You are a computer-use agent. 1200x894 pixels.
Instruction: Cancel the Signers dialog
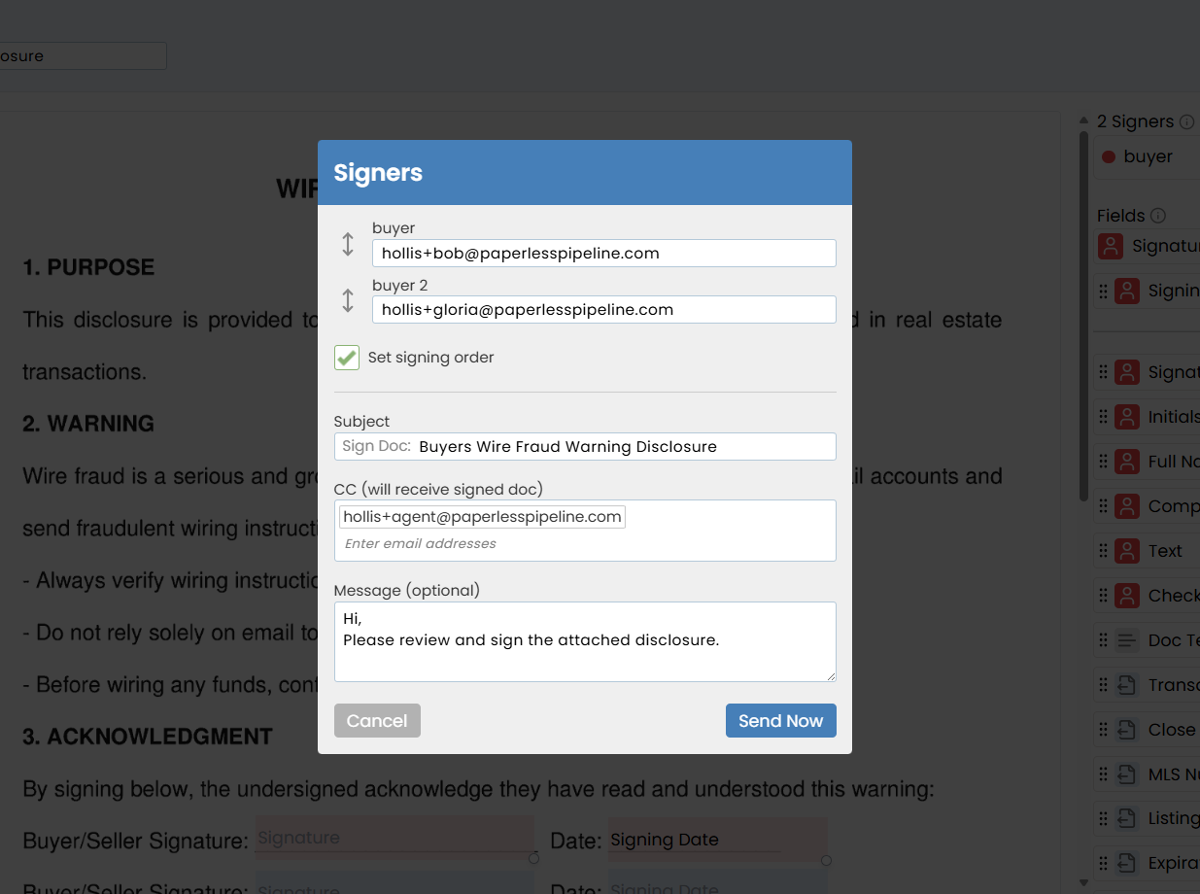pyautogui.click(x=377, y=721)
